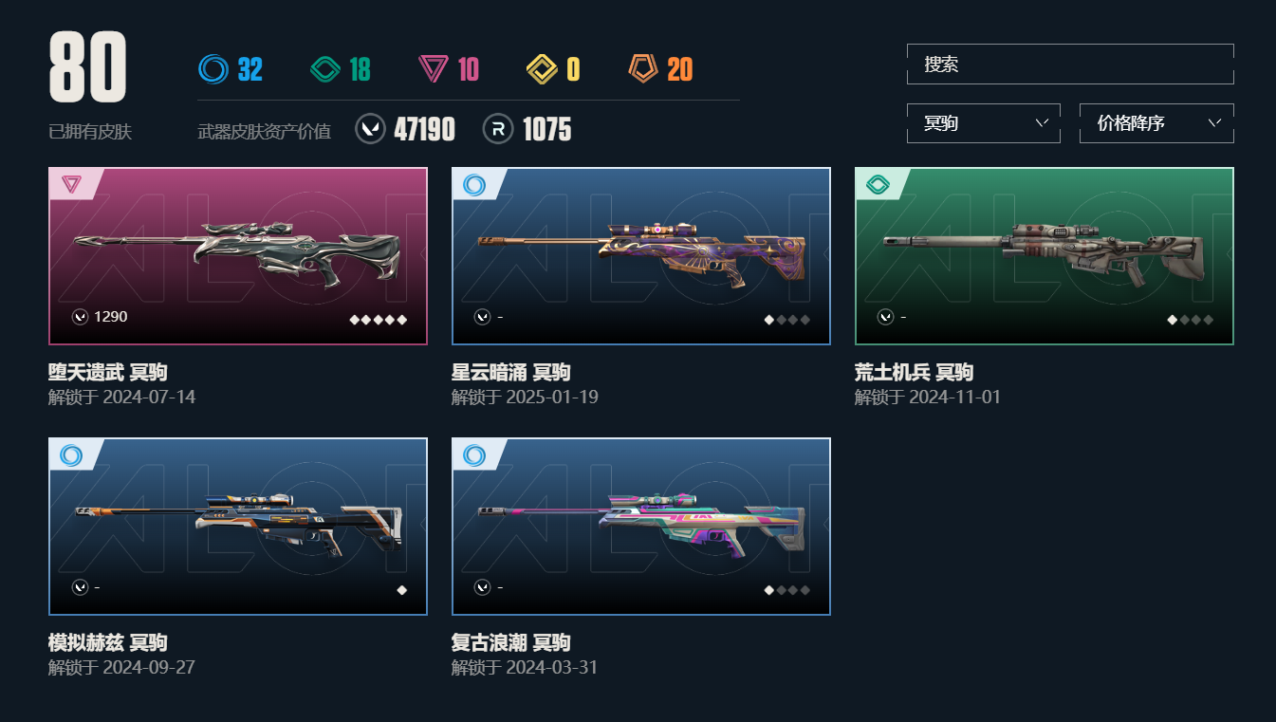Click green tier badge on 荒土机兵 card

click(877, 184)
